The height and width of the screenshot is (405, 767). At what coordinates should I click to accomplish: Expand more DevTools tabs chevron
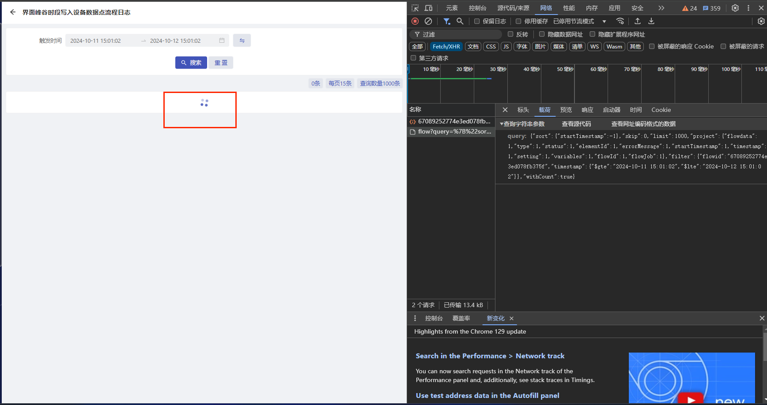click(x=661, y=8)
